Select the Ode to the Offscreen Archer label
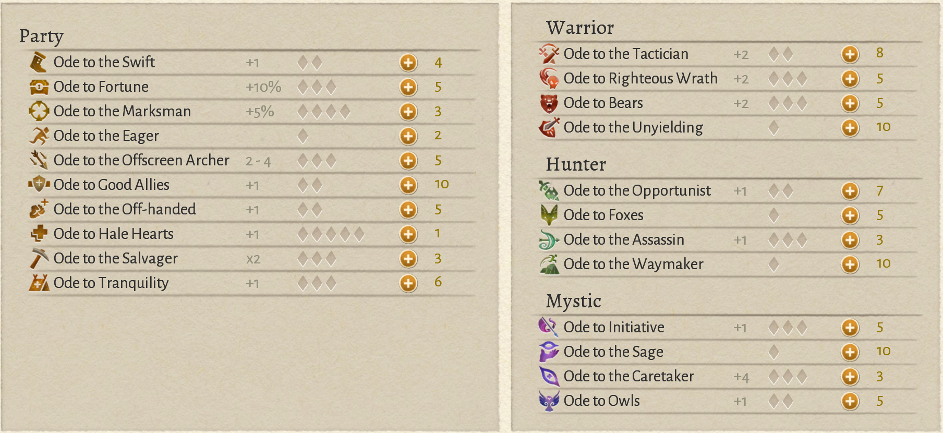 (x=141, y=160)
